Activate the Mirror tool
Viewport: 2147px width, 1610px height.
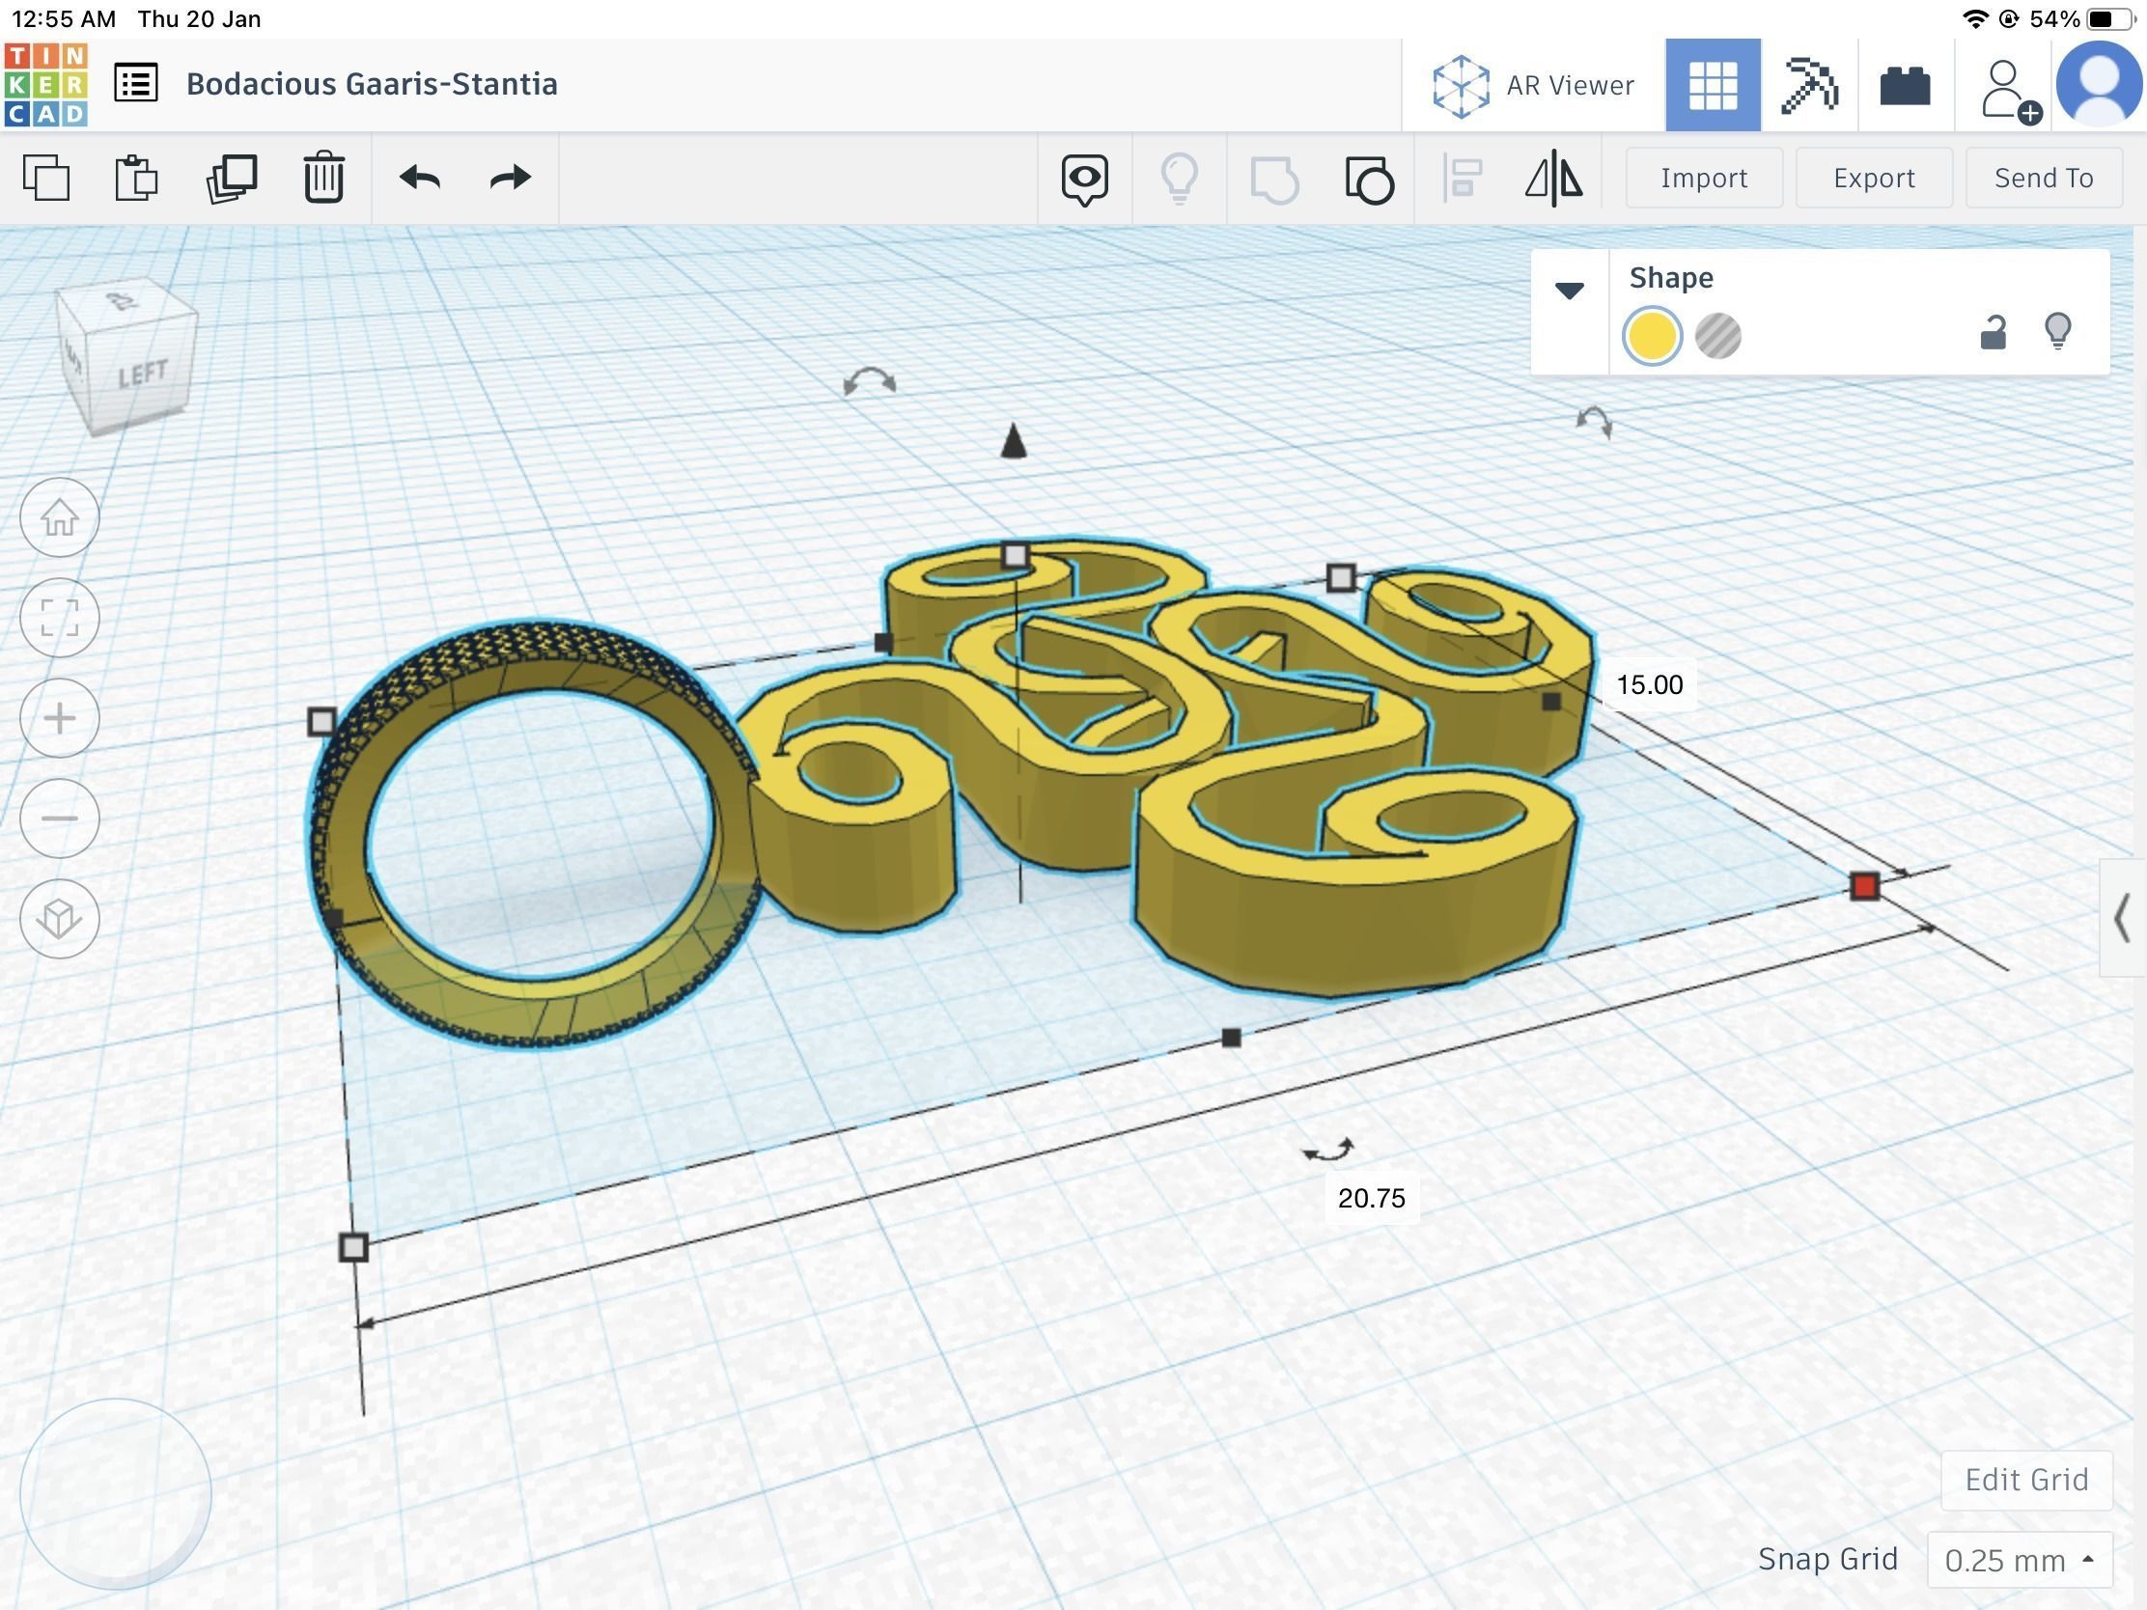coord(1554,178)
